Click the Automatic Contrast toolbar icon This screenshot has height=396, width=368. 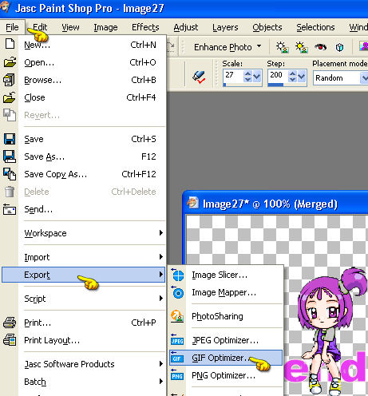[x=302, y=47]
